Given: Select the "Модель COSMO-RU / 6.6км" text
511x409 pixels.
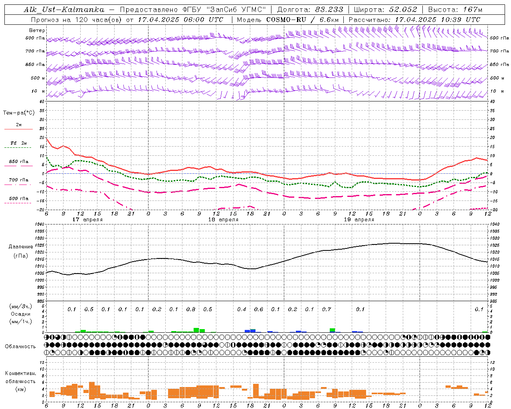Looking at the screenshot, I should pyautogui.click(x=288, y=20).
